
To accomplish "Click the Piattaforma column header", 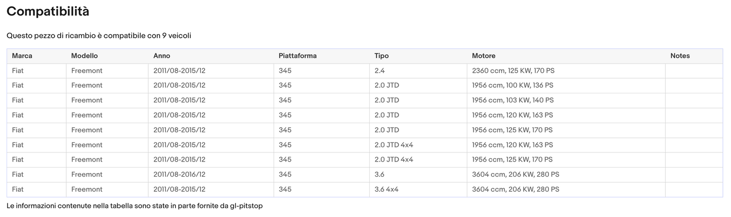I will (x=297, y=56).
